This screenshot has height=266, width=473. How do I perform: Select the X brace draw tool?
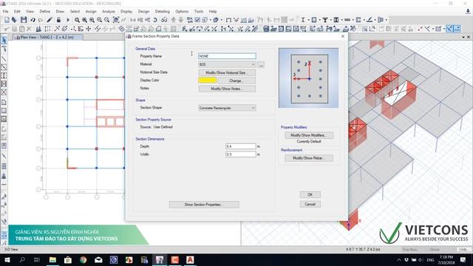pyautogui.click(x=4, y=92)
